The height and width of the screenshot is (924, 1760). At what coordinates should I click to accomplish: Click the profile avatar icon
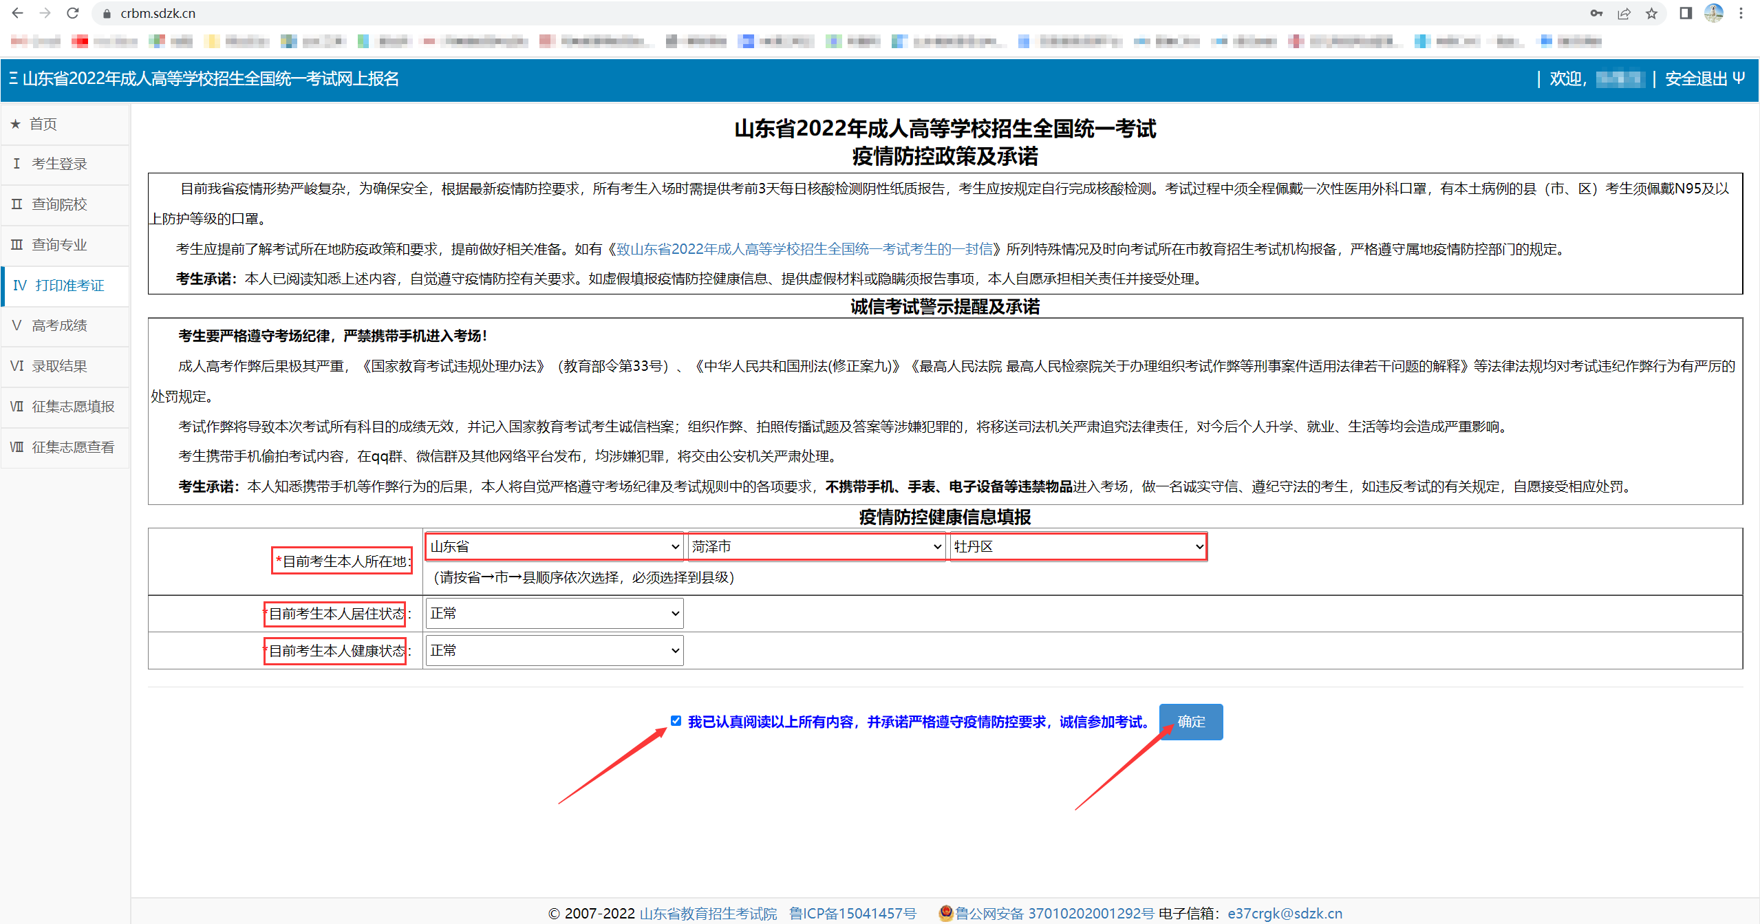[1713, 13]
